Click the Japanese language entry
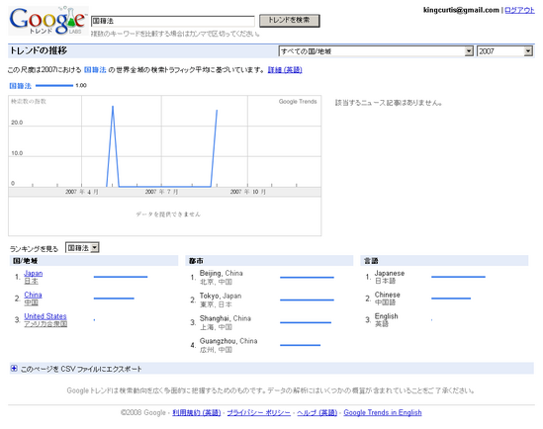The height and width of the screenshot is (429, 543). pyautogui.click(x=390, y=277)
